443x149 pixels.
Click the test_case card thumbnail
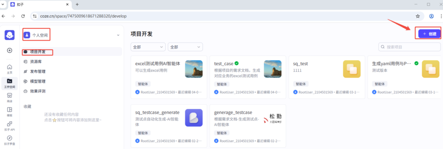click(x=273, y=69)
